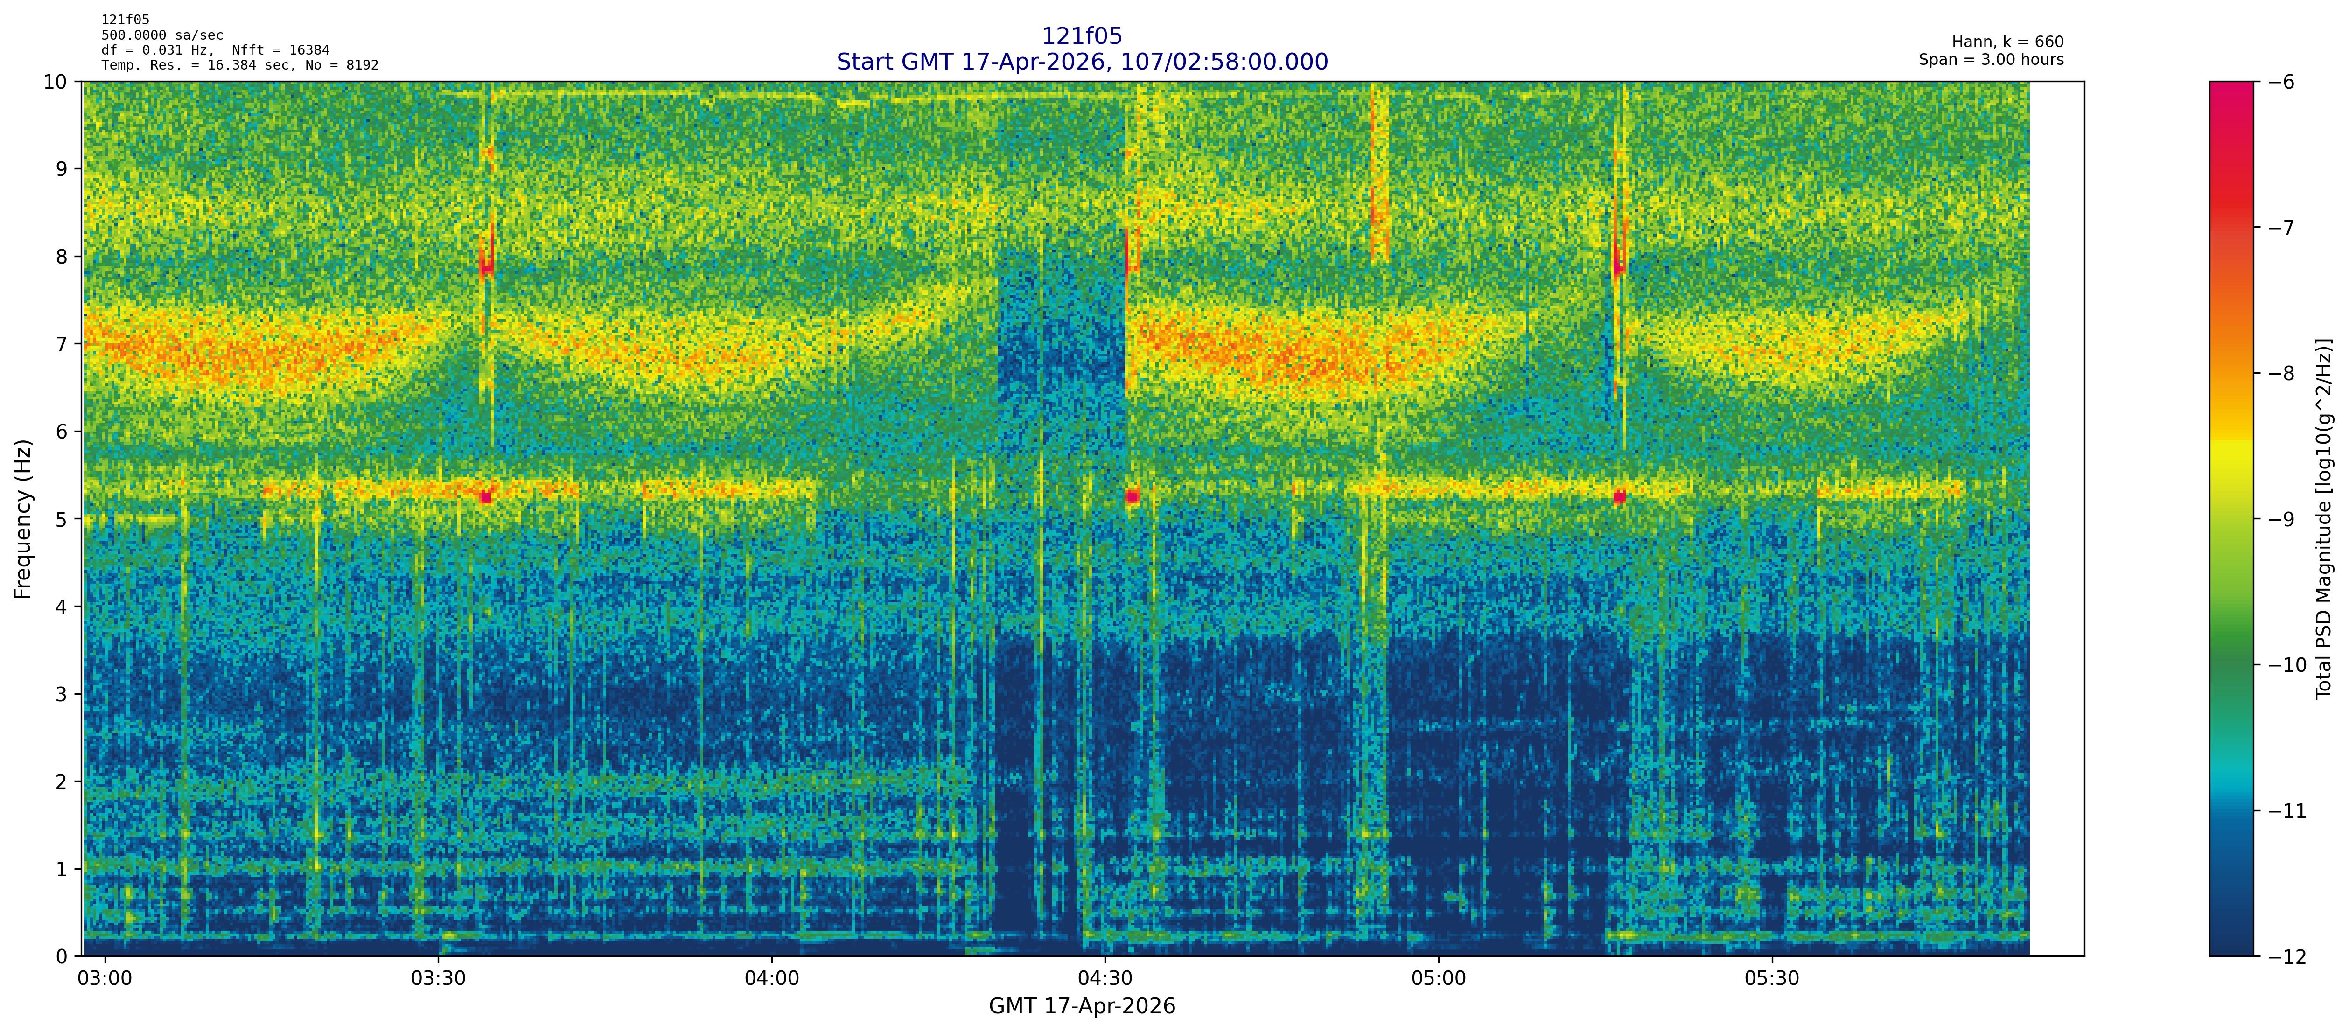
Task: Click the Frequency (Hz) axis label
Action: point(23,519)
